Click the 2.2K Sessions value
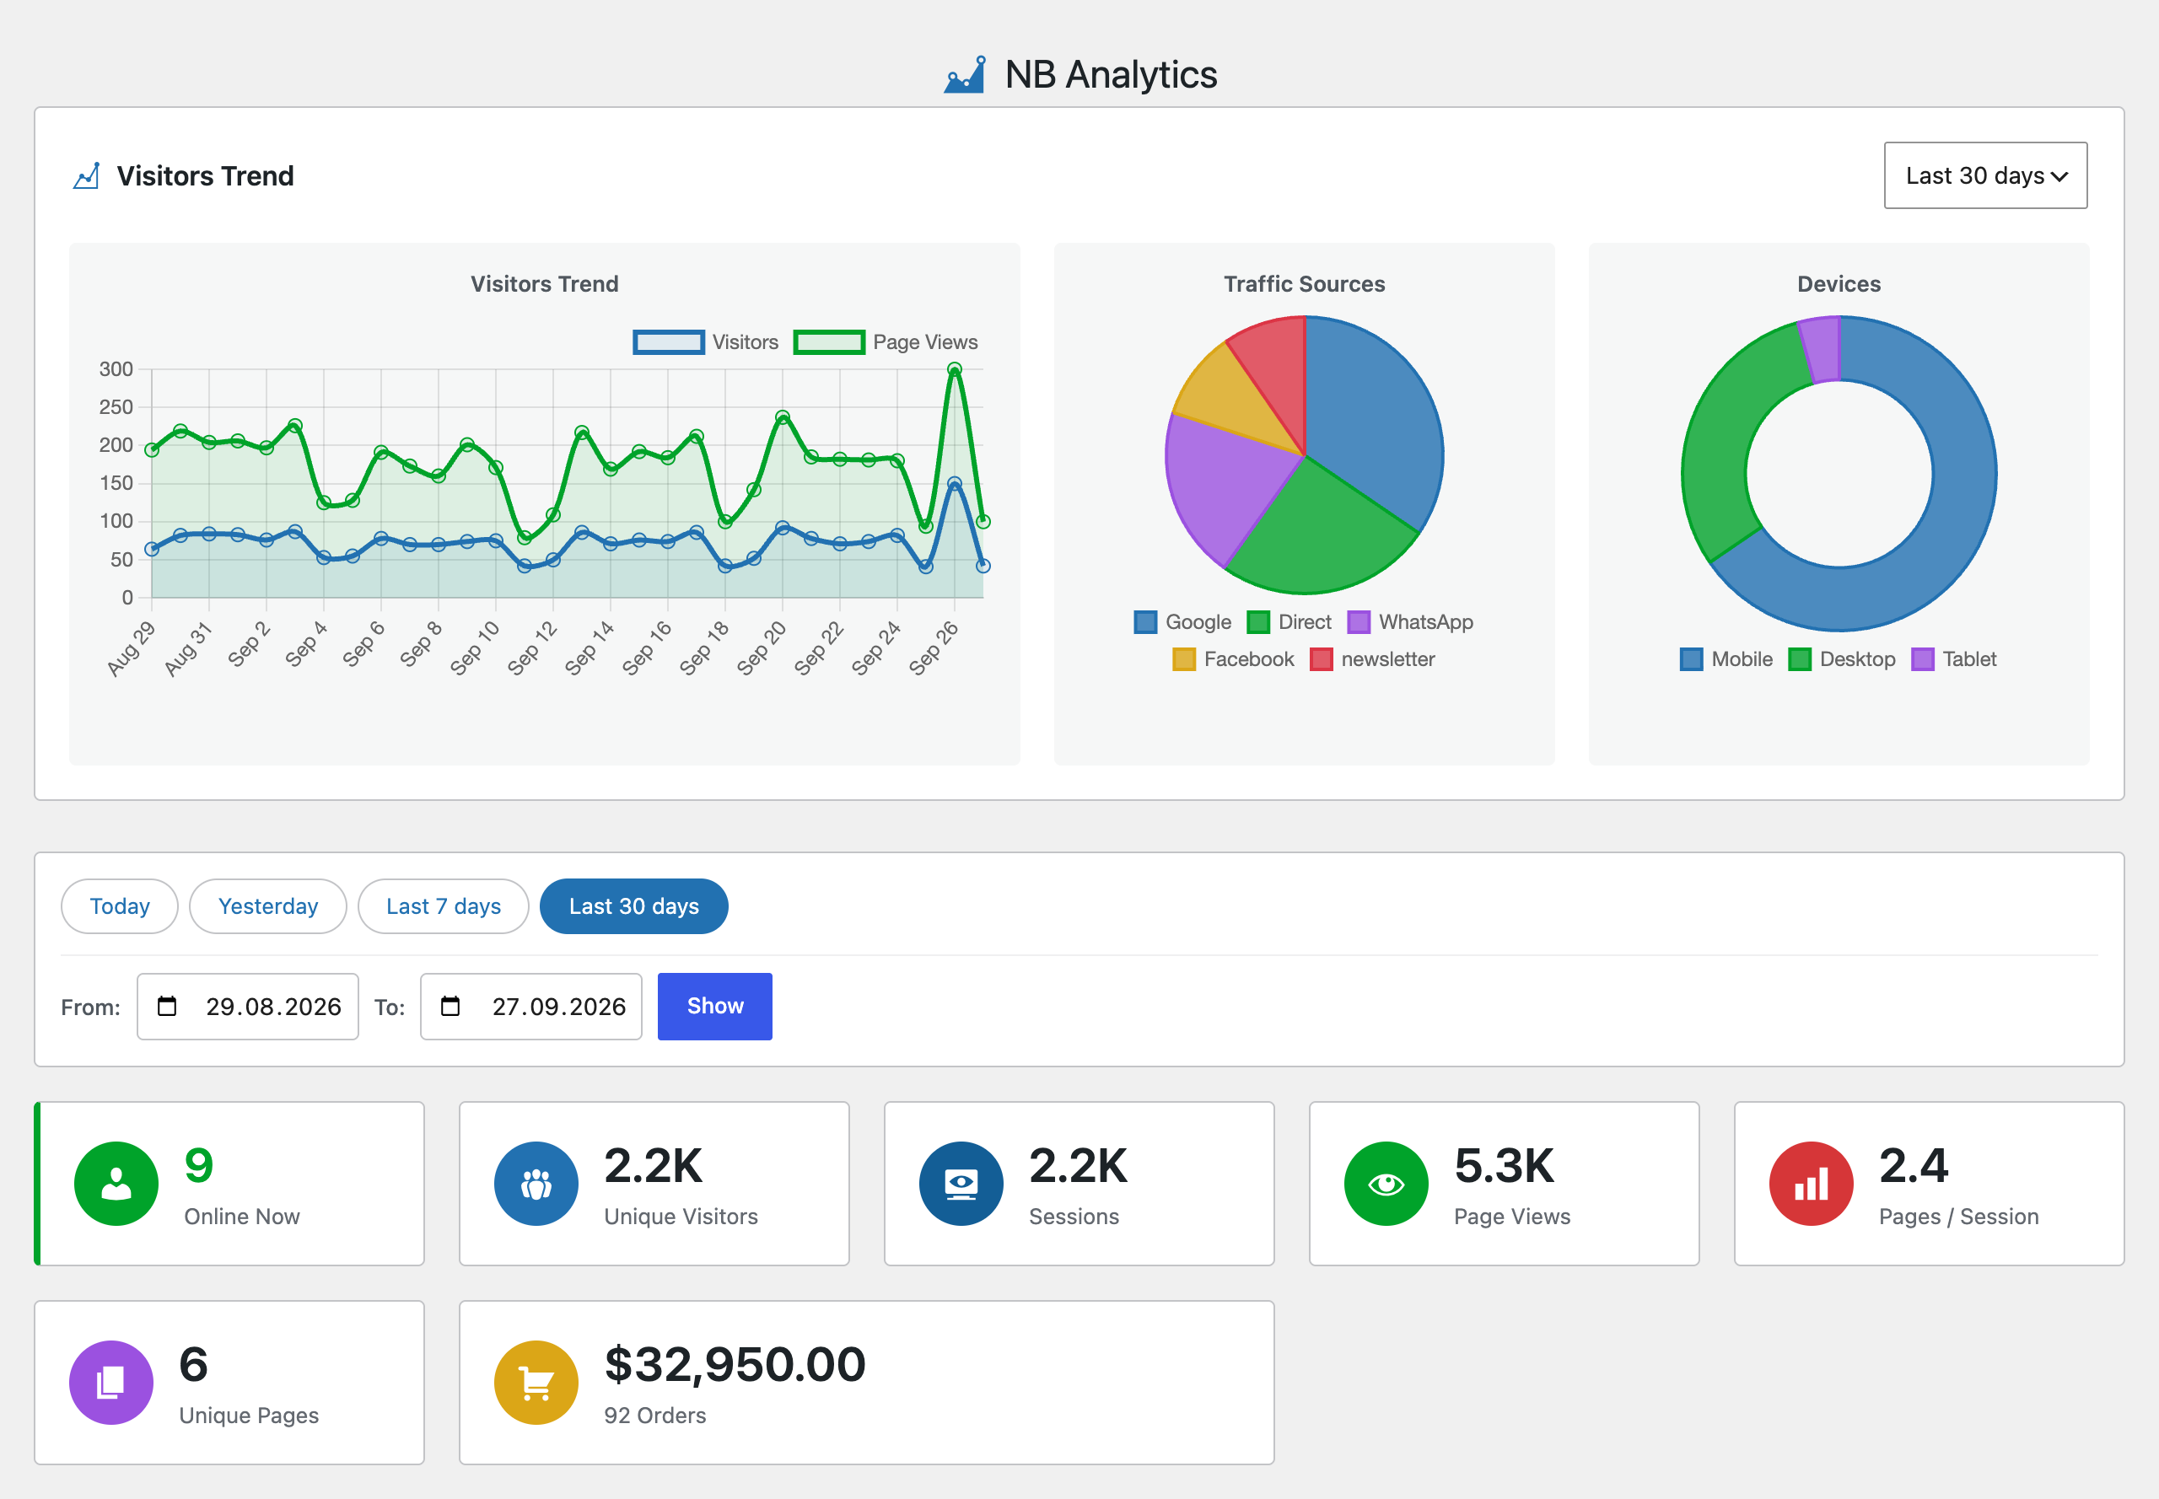This screenshot has height=1499, width=2159. [x=1079, y=1166]
